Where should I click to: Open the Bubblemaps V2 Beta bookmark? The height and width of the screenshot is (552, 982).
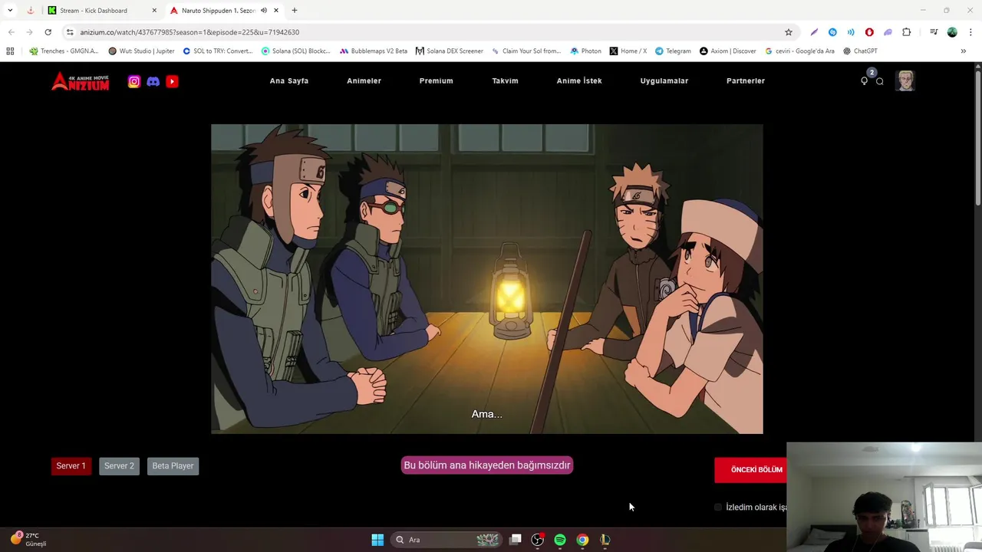[374, 51]
